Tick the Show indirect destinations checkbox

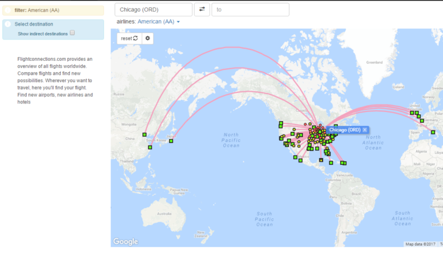coord(72,33)
